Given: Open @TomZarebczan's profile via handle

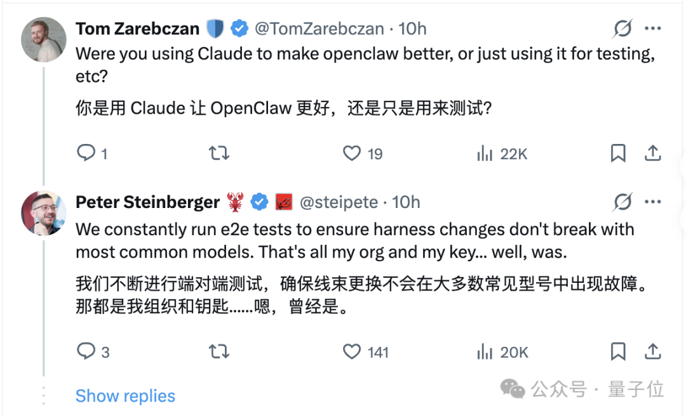Looking at the screenshot, I should point(321,28).
